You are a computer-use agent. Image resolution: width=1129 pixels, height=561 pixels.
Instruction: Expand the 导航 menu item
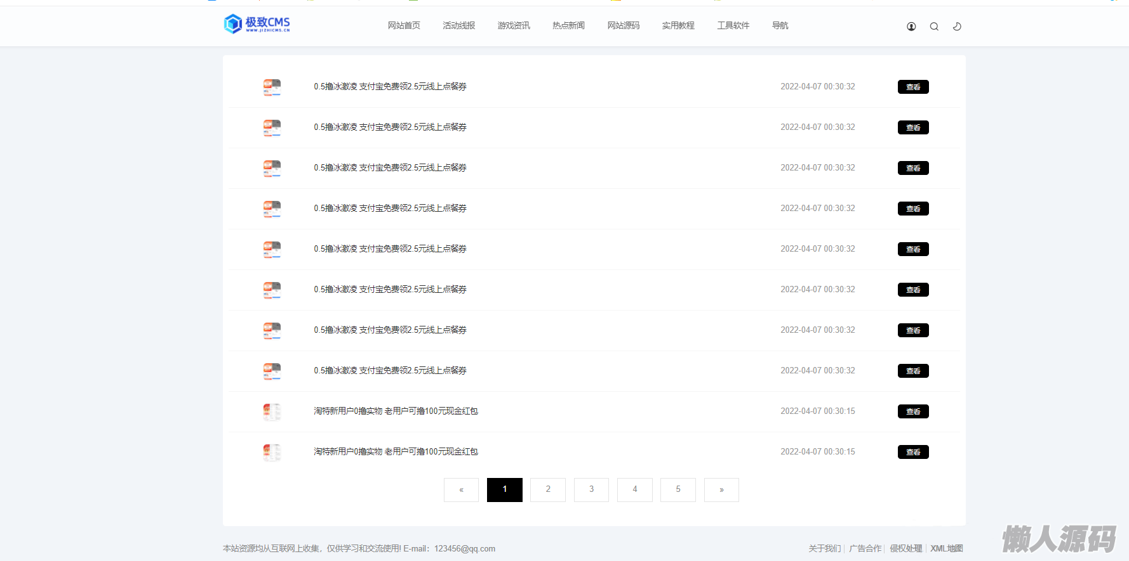(x=780, y=25)
